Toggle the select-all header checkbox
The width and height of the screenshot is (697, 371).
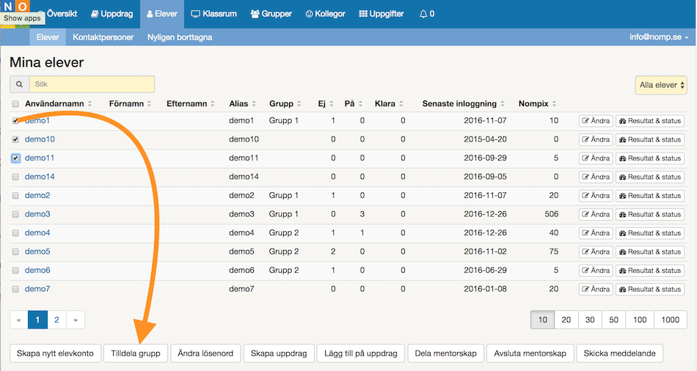click(15, 104)
